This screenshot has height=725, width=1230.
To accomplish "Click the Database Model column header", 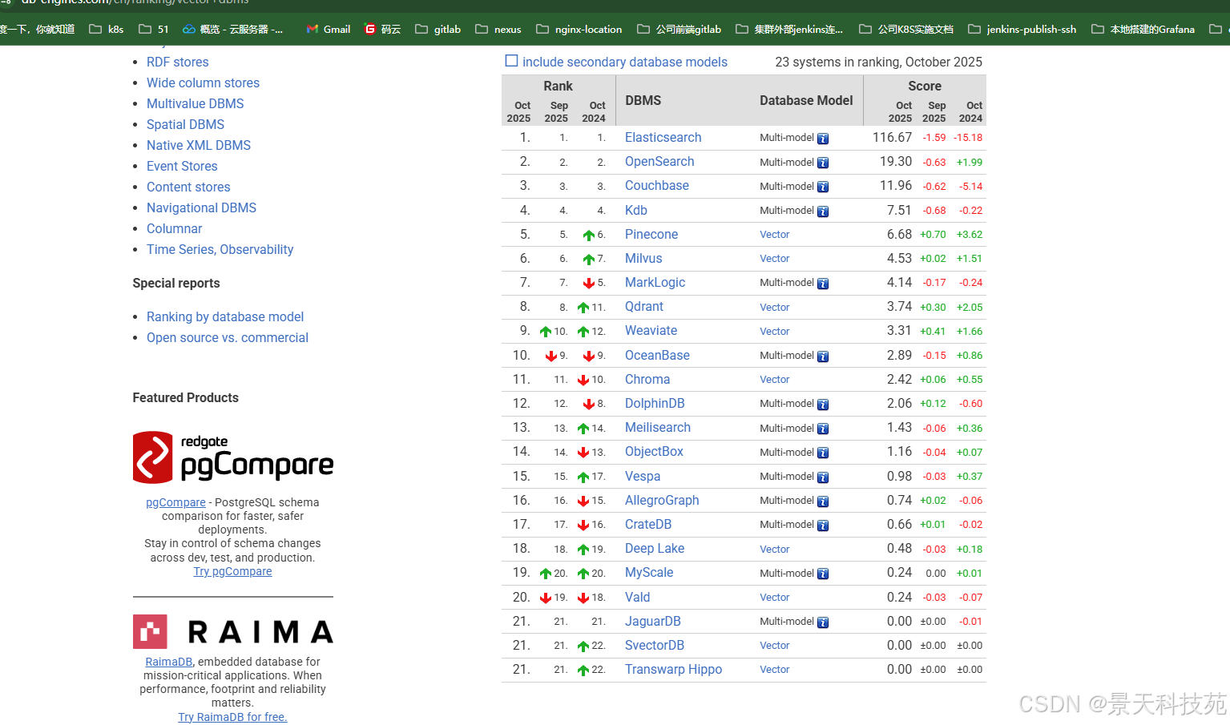I will click(806, 100).
